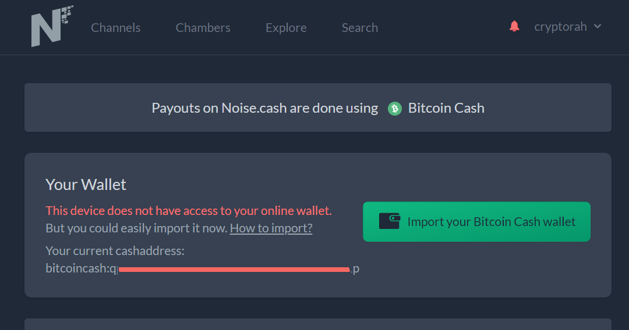Click Import your Bitcoin Cash wallet button

pyautogui.click(x=476, y=221)
